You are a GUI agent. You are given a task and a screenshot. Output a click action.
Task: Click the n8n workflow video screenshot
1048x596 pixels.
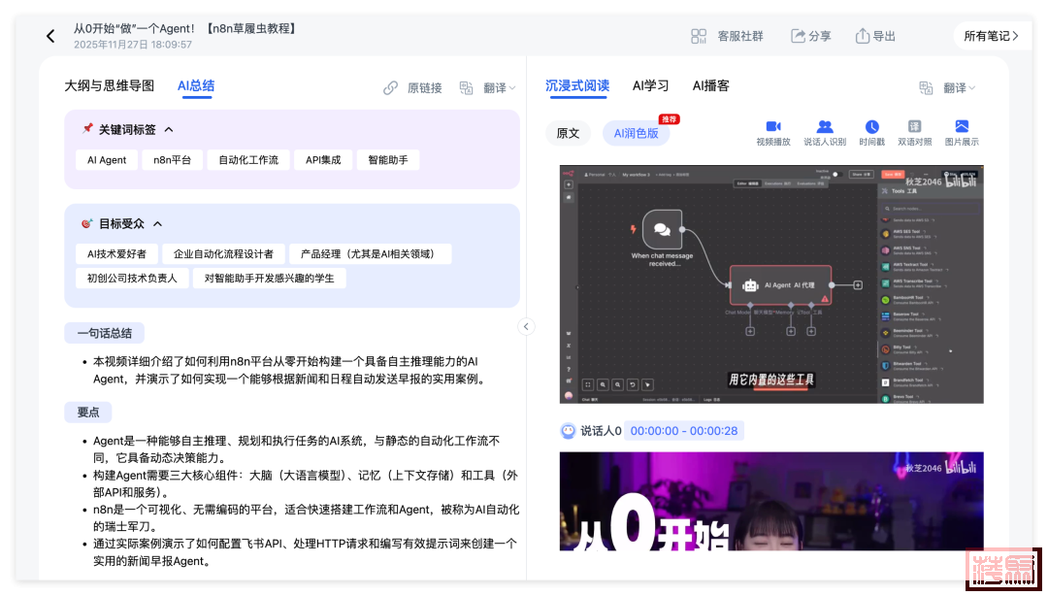click(x=771, y=283)
